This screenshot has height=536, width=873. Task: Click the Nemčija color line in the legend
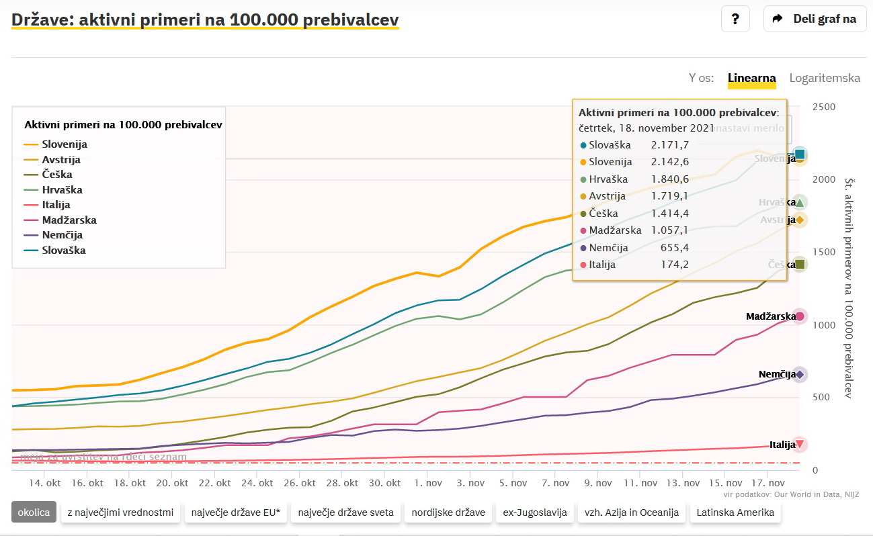(x=31, y=235)
